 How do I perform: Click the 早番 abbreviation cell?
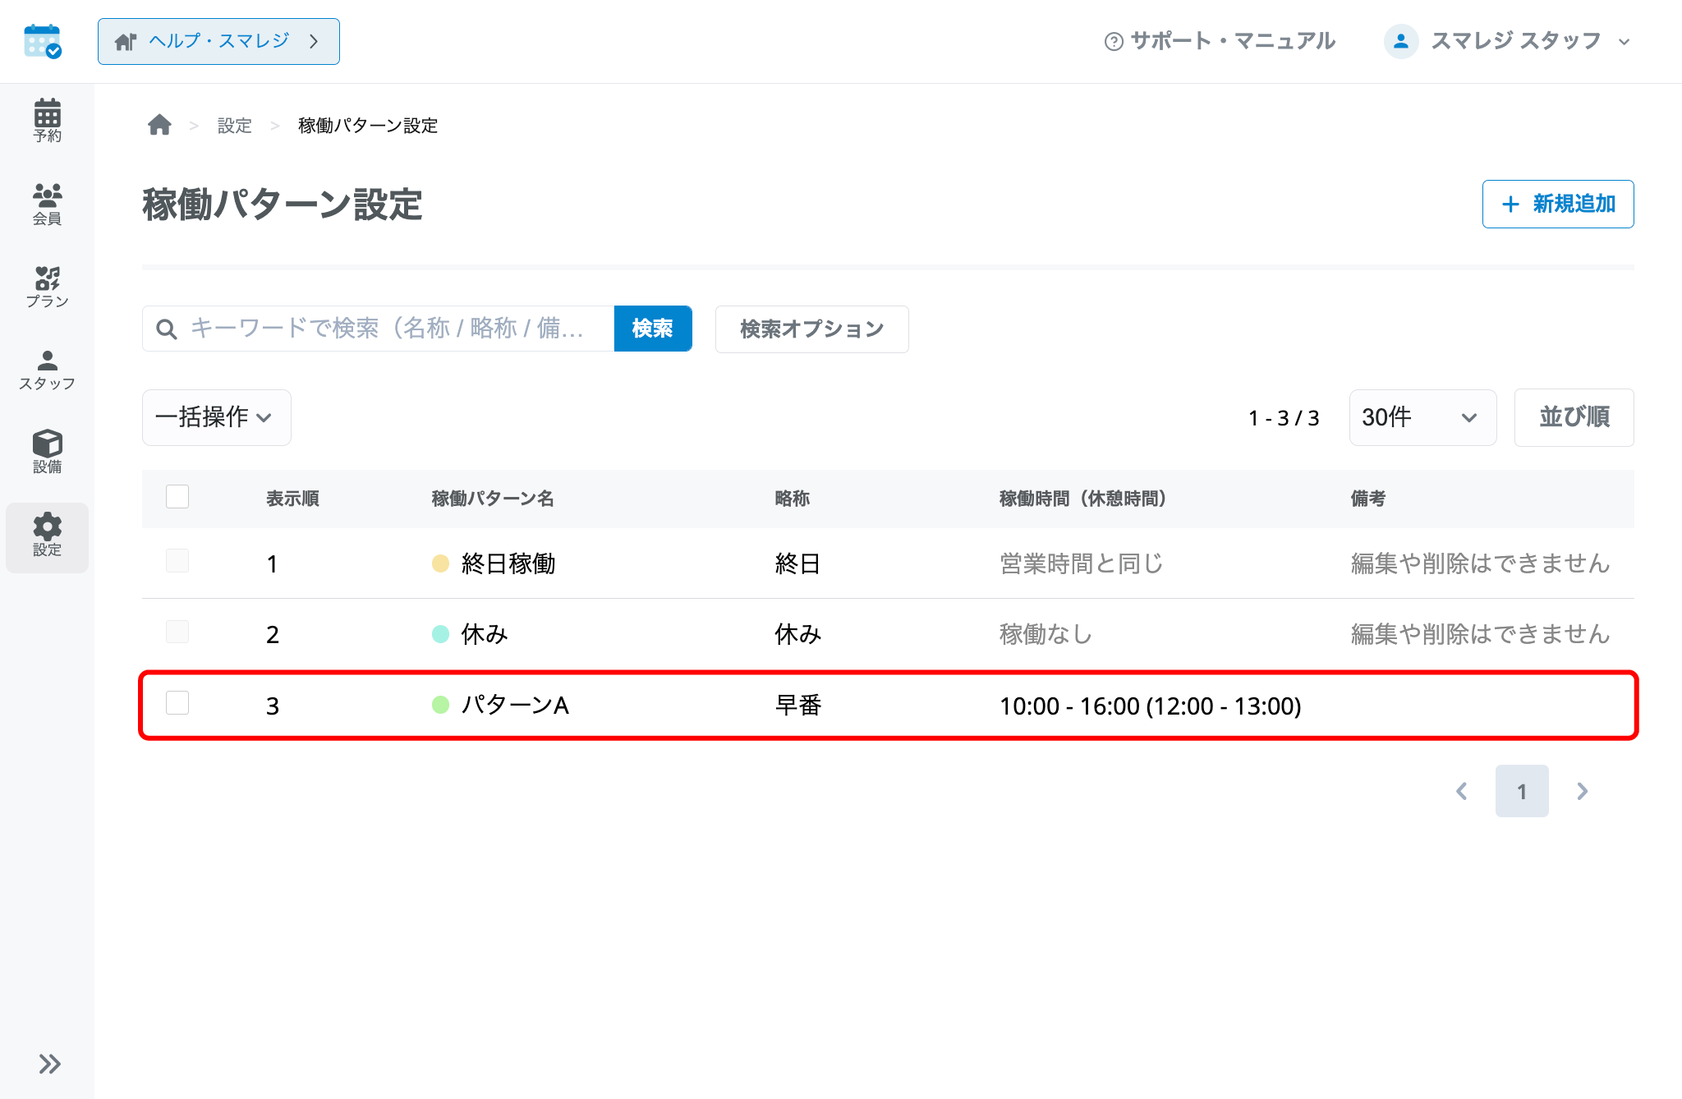(x=798, y=706)
